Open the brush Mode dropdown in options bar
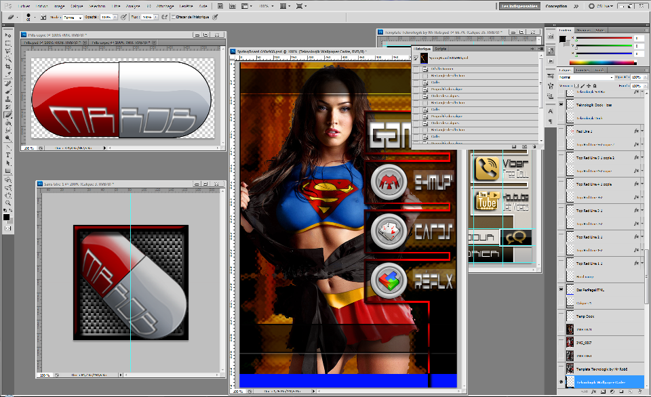This screenshot has width=651, height=397. click(73, 16)
